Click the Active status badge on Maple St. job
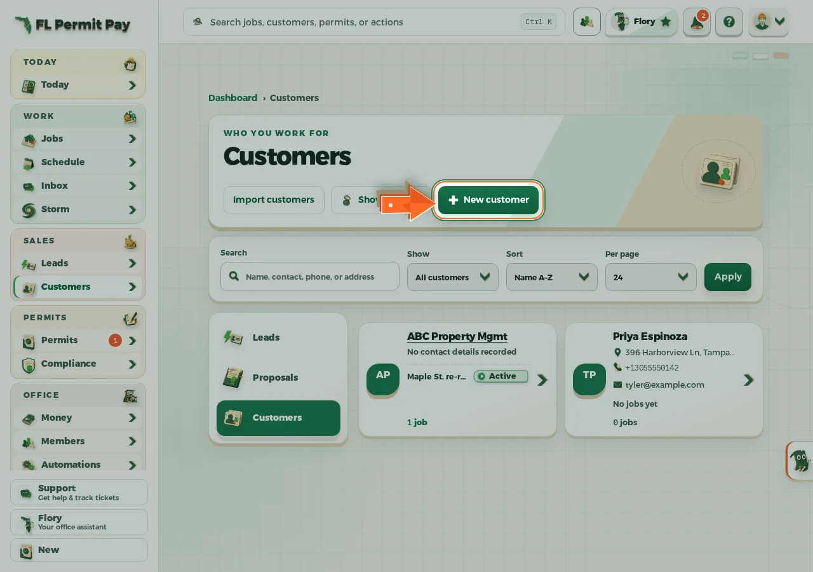This screenshot has width=813, height=572. click(x=501, y=376)
